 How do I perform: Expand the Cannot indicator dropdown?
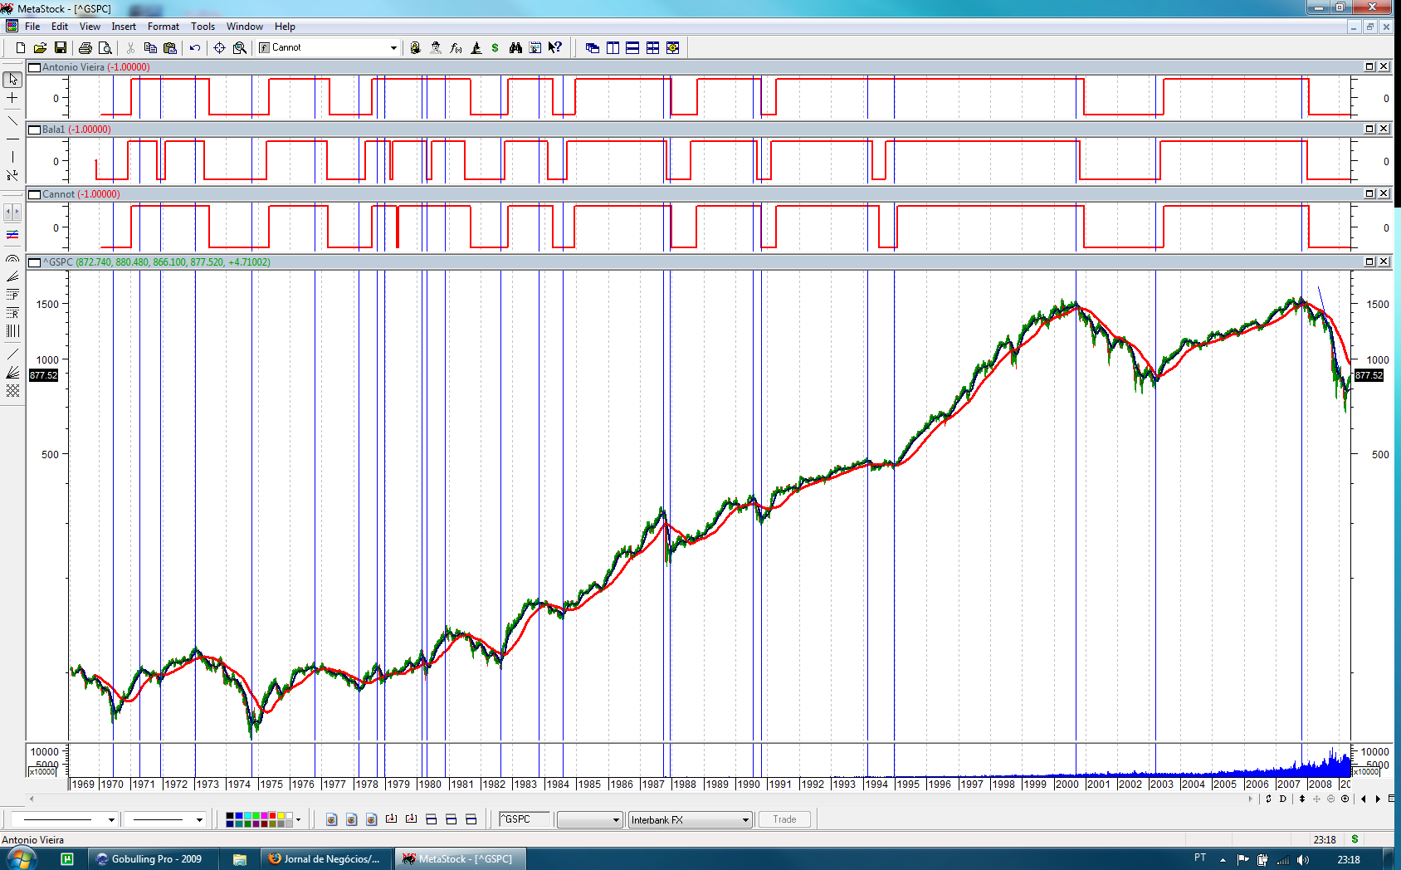pyautogui.click(x=393, y=48)
